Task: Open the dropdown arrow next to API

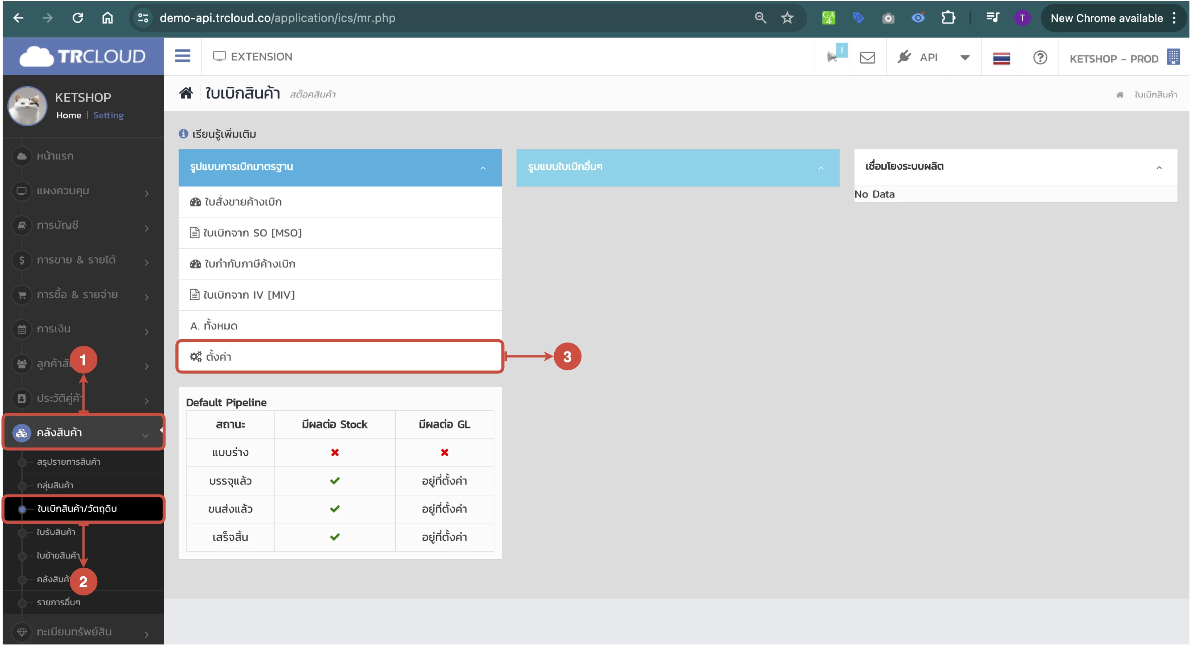Action: pyautogui.click(x=964, y=58)
